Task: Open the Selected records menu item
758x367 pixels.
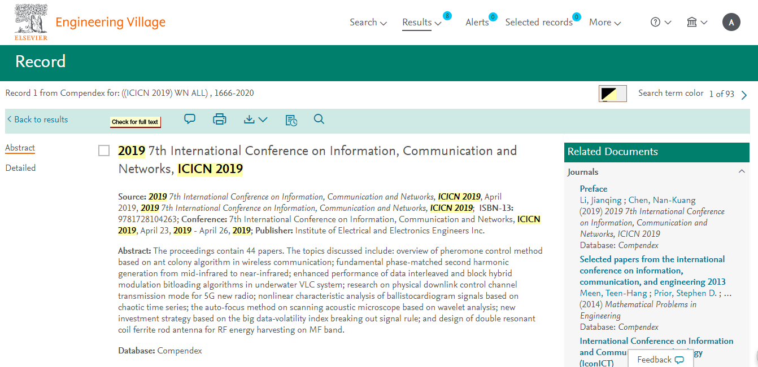Action: [x=539, y=23]
